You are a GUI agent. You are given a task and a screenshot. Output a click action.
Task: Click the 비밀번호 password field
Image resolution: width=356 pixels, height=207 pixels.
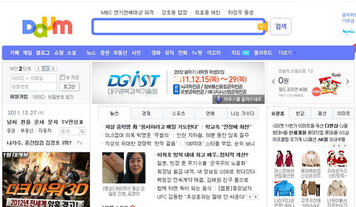click(x=33, y=86)
